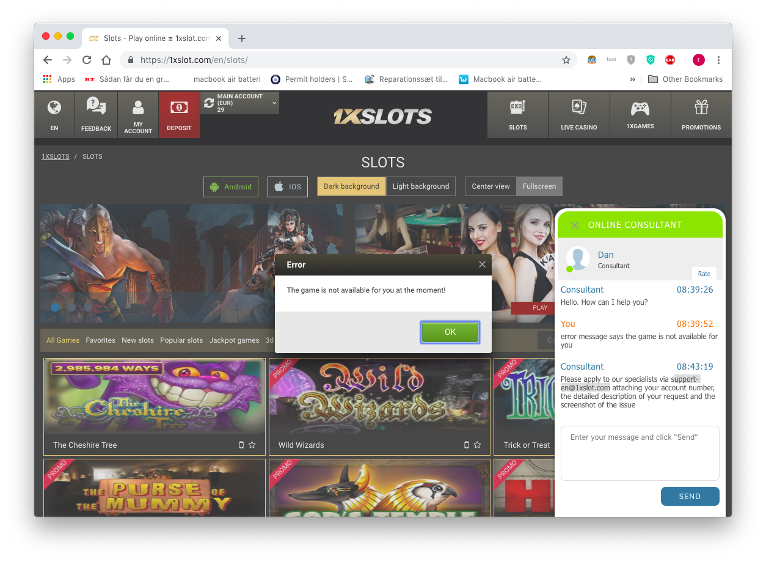This screenshot has width=766, height=562.
Task: Send the chat message
Action: [x=690, y=496]
